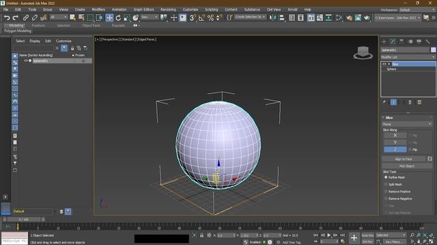Activate the Select and Rotate tool
The height and width of the screenshot is (245, 437).
point(118,18)
